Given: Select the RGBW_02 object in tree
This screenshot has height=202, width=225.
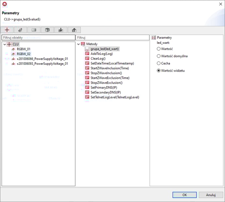Looking at the screenshot, I should pos(24,54).
